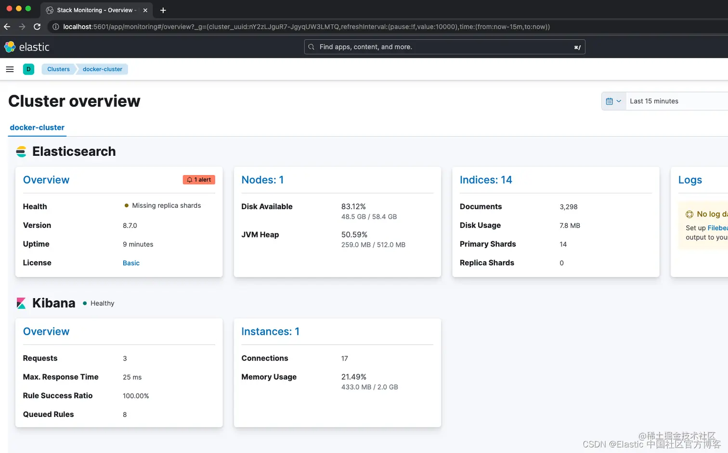
Task: Open the Logs link
Action: coord(690,180)
